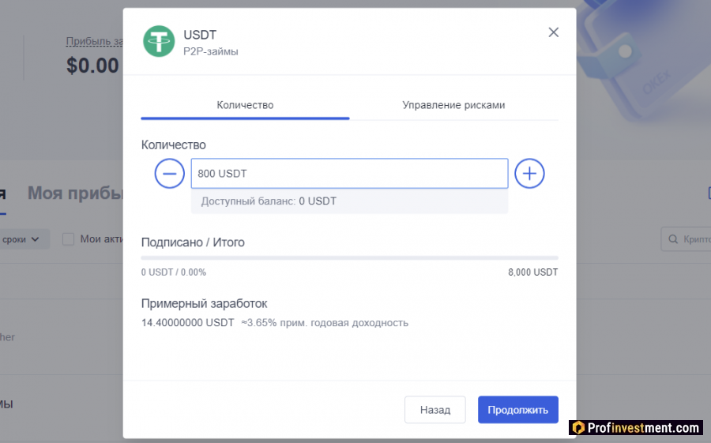Click the blue Продолжить button
Image resolution: width=711 pixels, height=443 pixels.
(x=517, y=410)
